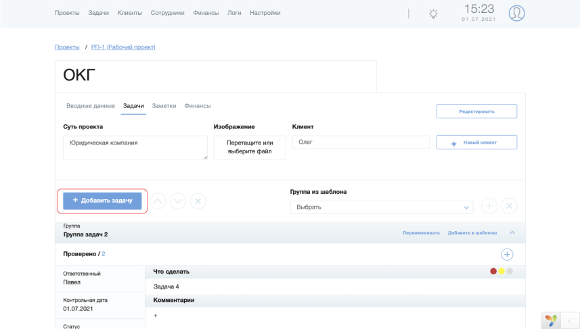Screen dimensions: 580x329
Task: Click plus icon in Проверено row
Action: [507, 255]
